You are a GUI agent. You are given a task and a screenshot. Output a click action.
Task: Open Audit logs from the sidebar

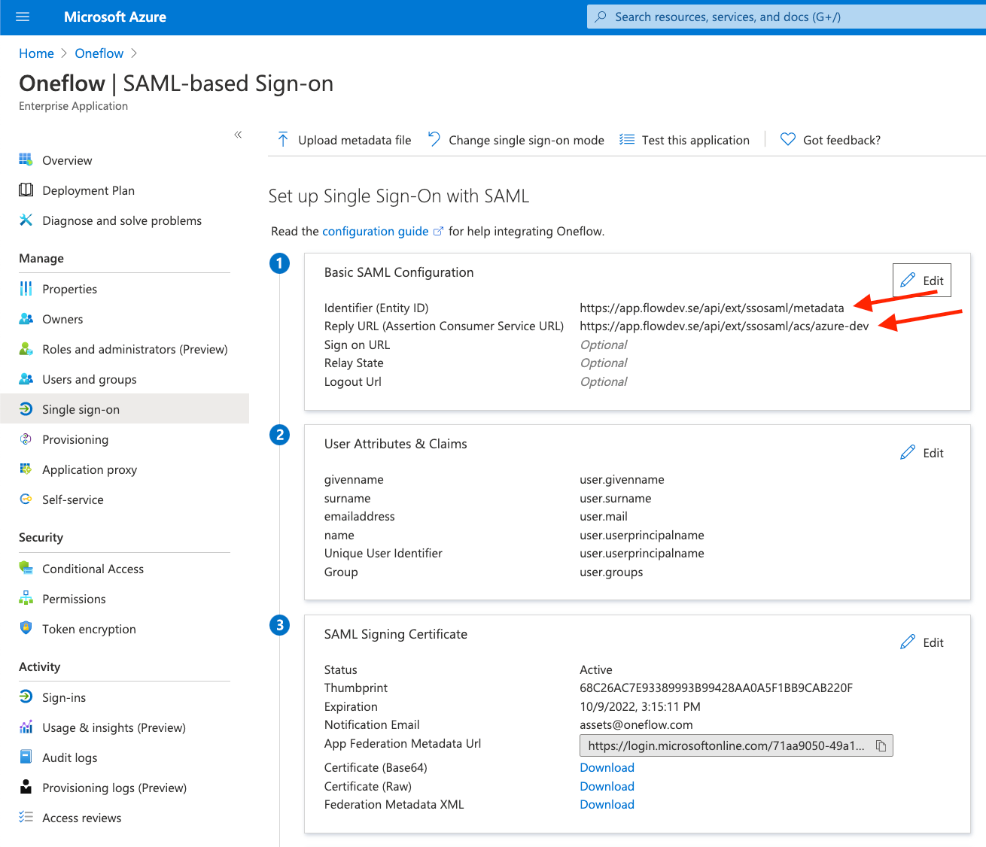pos(69,757)
